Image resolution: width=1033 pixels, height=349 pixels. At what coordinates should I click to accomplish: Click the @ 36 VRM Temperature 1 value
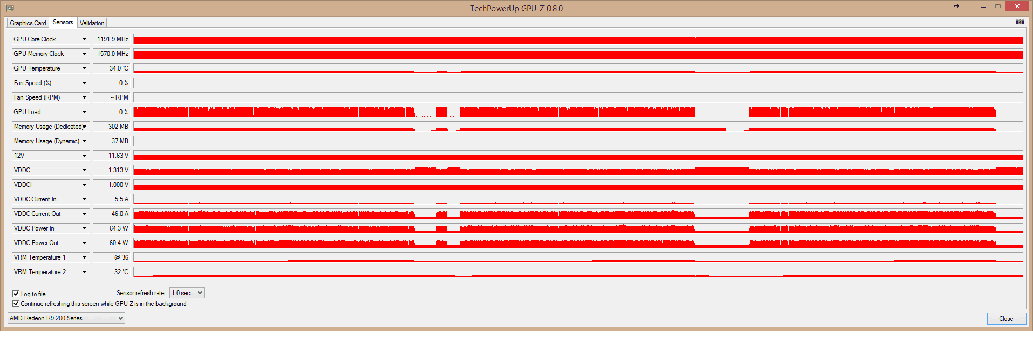(111, 257)
